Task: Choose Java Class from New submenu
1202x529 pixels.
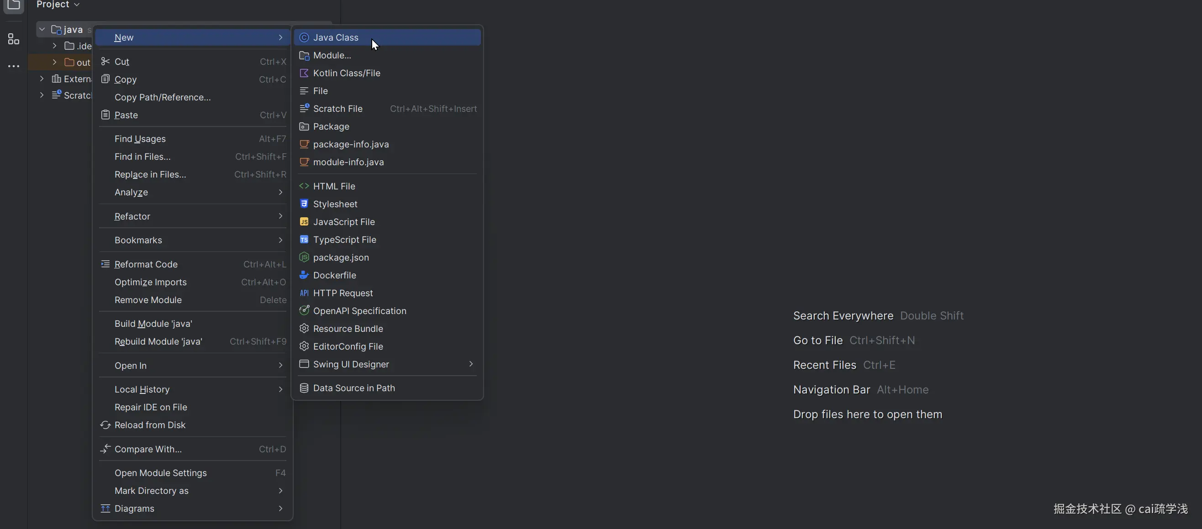Action: click(x=336, y=37)
